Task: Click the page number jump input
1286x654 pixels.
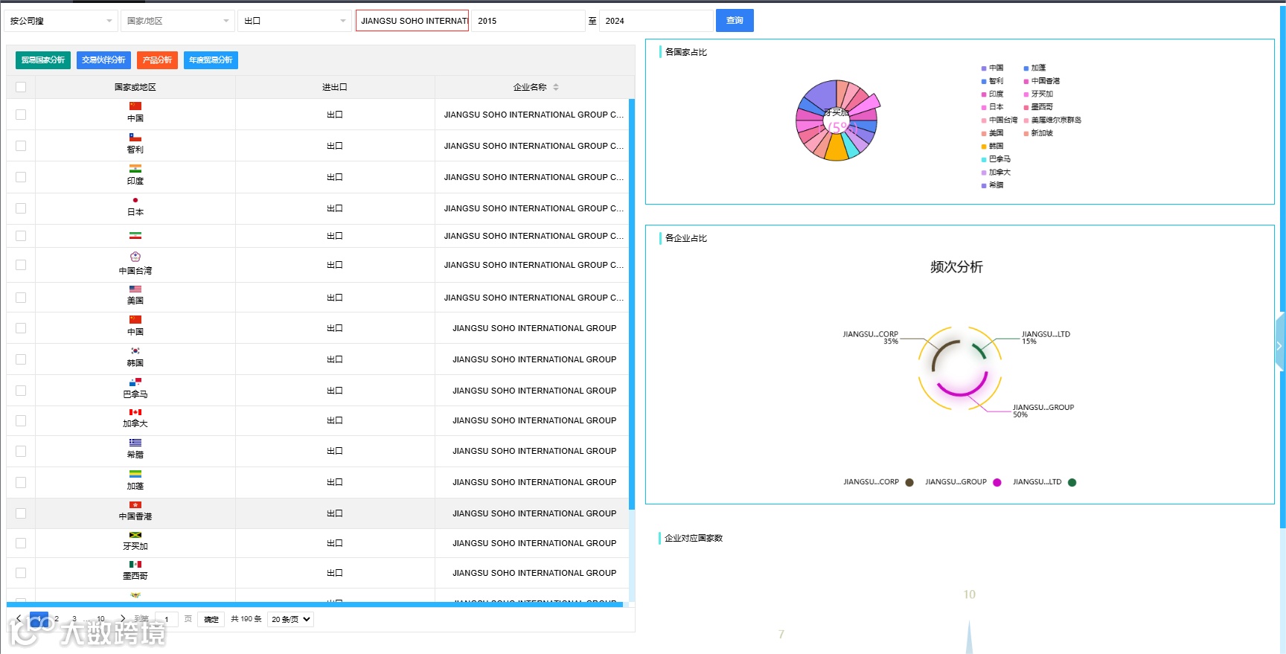Action: click(x=167, y=619)
